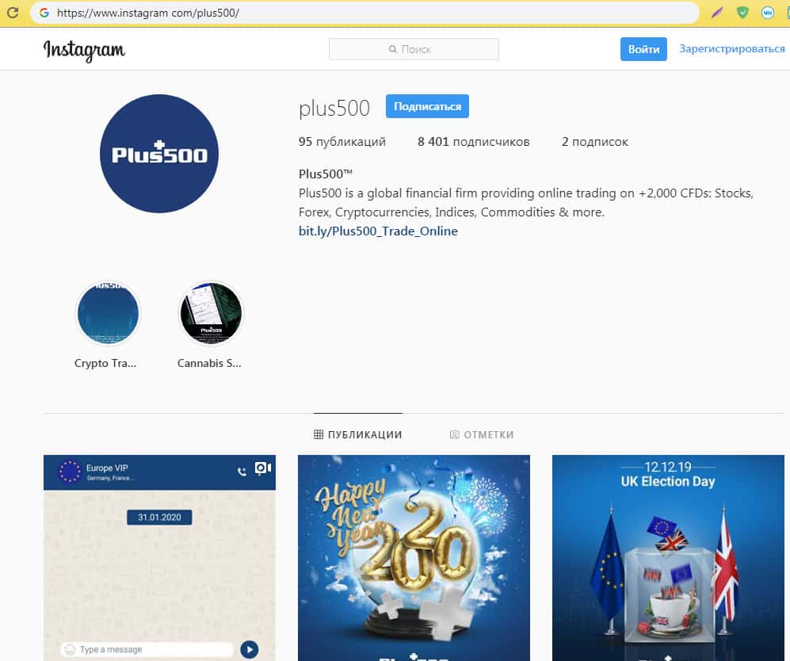Open the UK Election Day post
The height and width of the screenshot is (661, 790).
pos(668,558)
